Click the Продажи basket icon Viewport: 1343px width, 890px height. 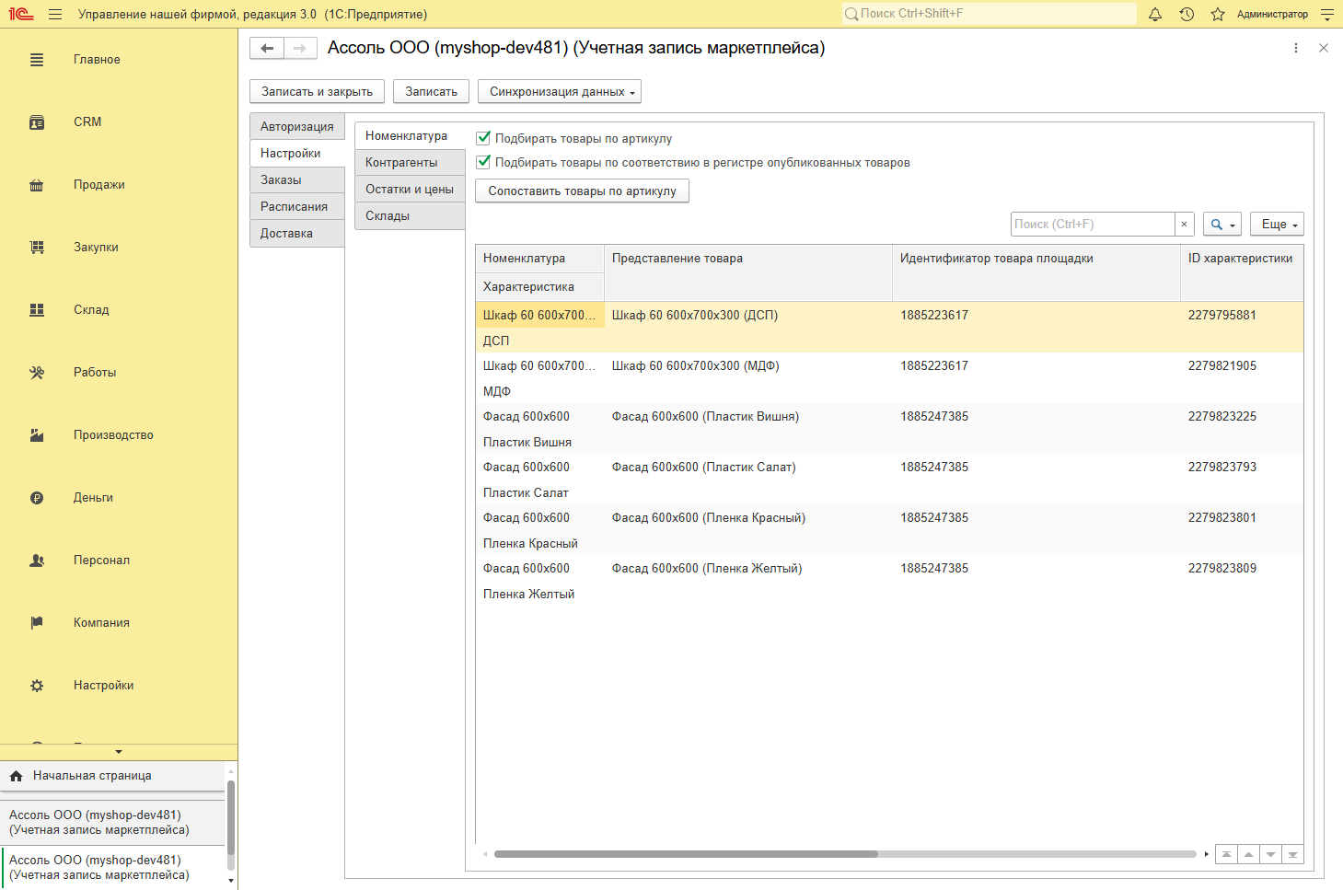(x=37, y=185)
